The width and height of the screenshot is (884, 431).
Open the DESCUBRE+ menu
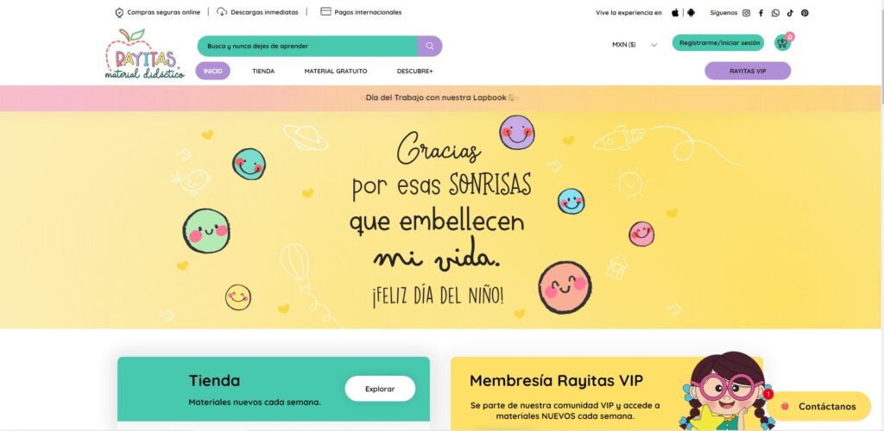point(415,72)
